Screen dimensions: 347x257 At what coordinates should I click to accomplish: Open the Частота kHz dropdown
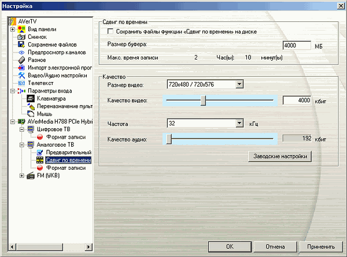coord(239,124)
